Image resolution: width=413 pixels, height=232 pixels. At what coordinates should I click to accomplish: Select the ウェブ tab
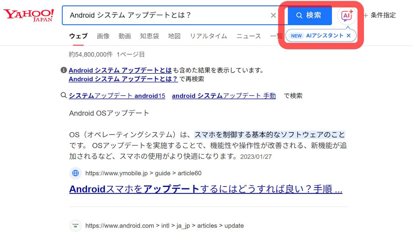click(78, 36)
